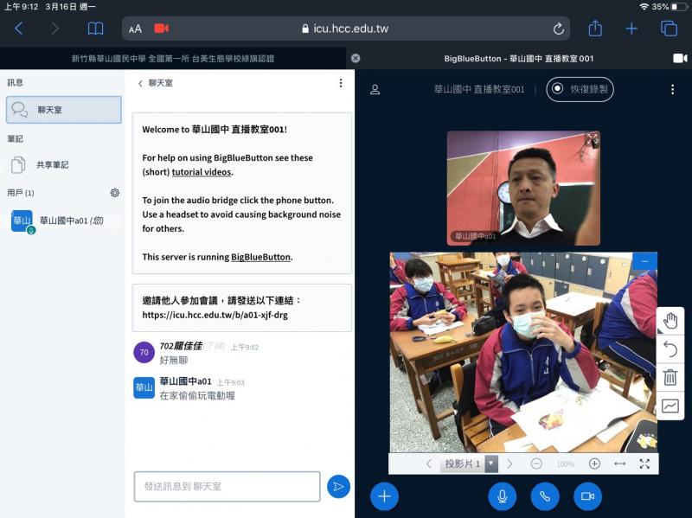The image size is (692, 518).
Task: Mute or unmute the microphone
Action: click(x=502, y=496)
